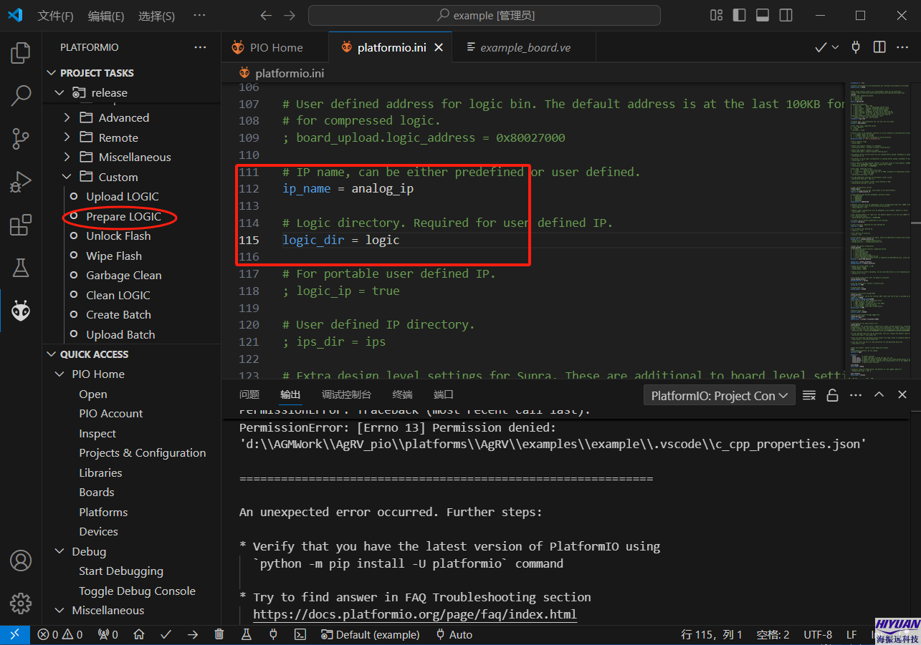Toggle output panel scroll lock
Screen dimensions: 921x645
tap(832, 395)
